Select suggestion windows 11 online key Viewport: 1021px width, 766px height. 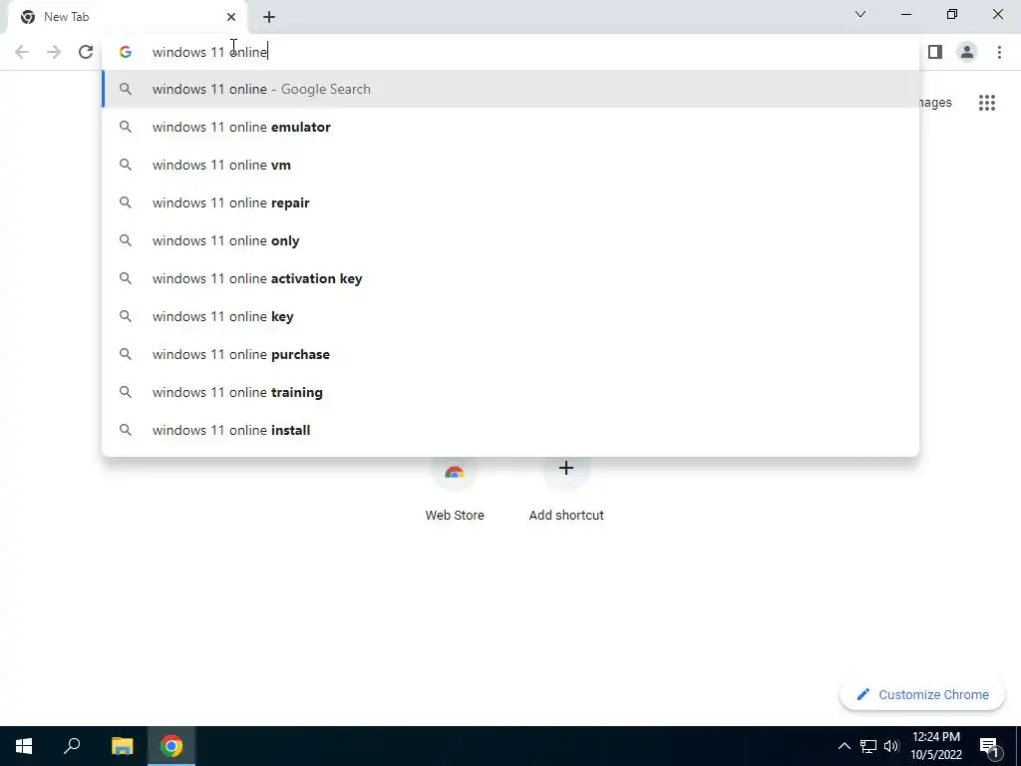[x=510, y=316]
